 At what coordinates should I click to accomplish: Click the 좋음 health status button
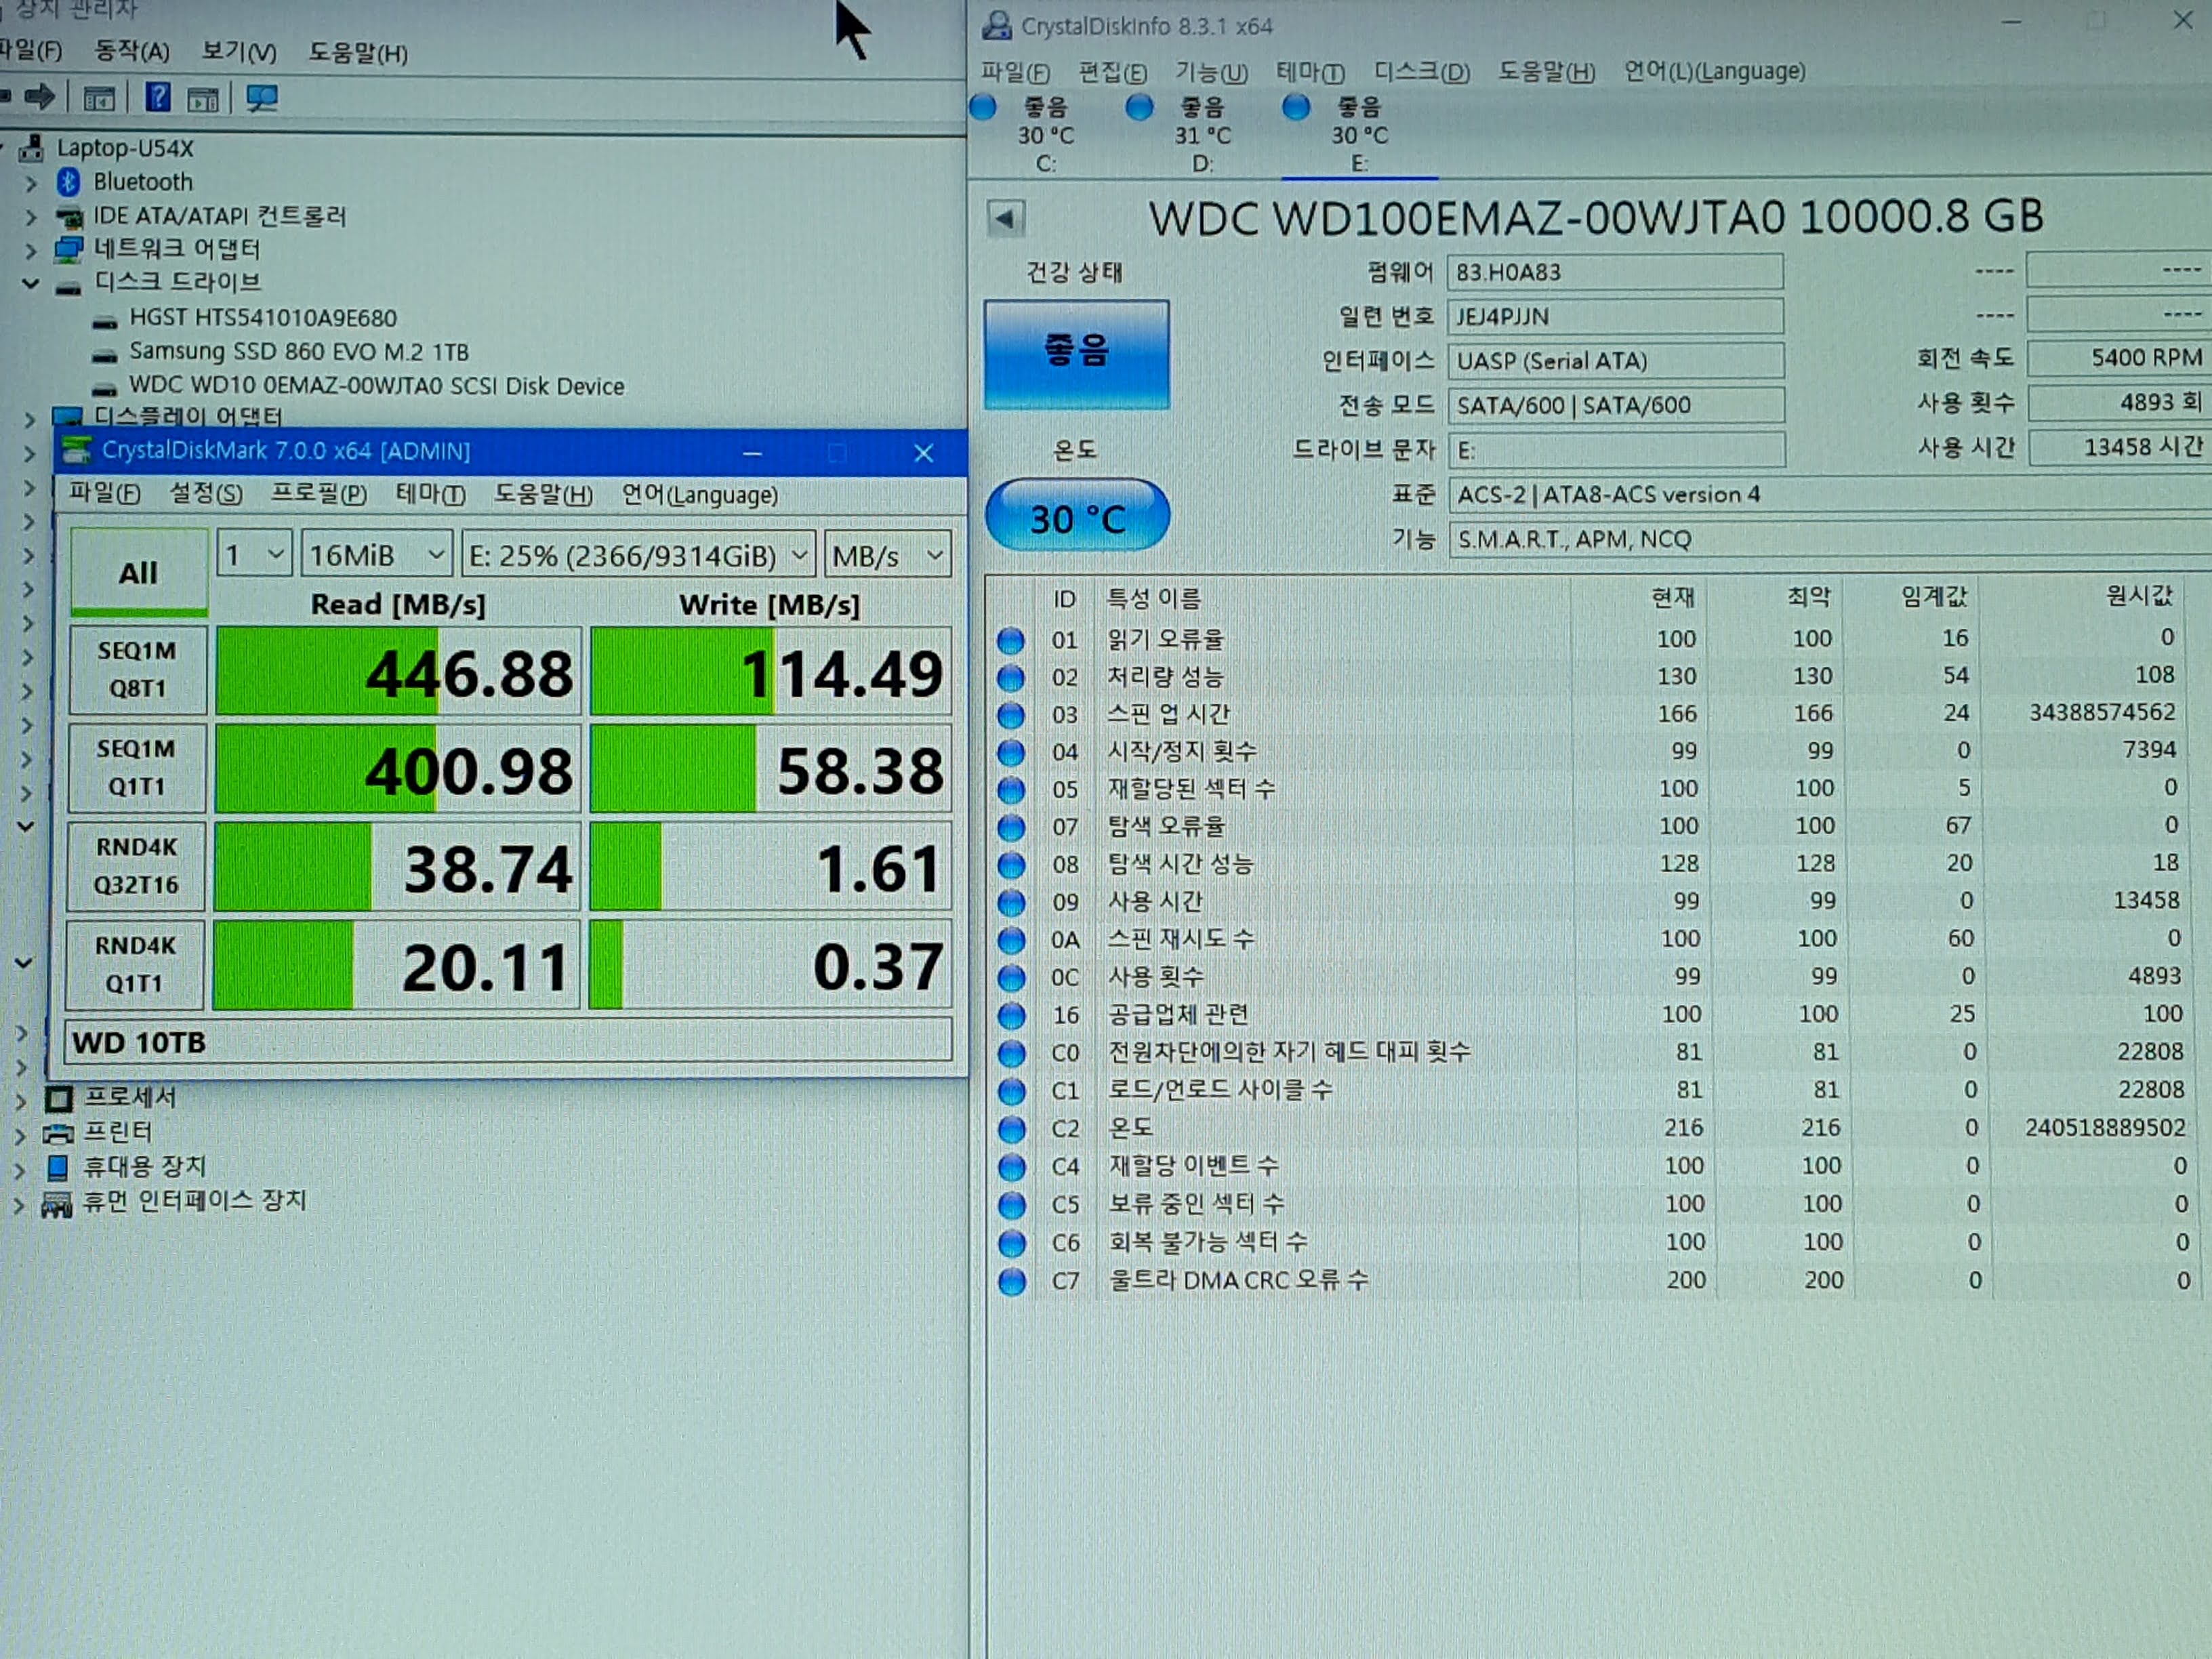(1076, 354)
